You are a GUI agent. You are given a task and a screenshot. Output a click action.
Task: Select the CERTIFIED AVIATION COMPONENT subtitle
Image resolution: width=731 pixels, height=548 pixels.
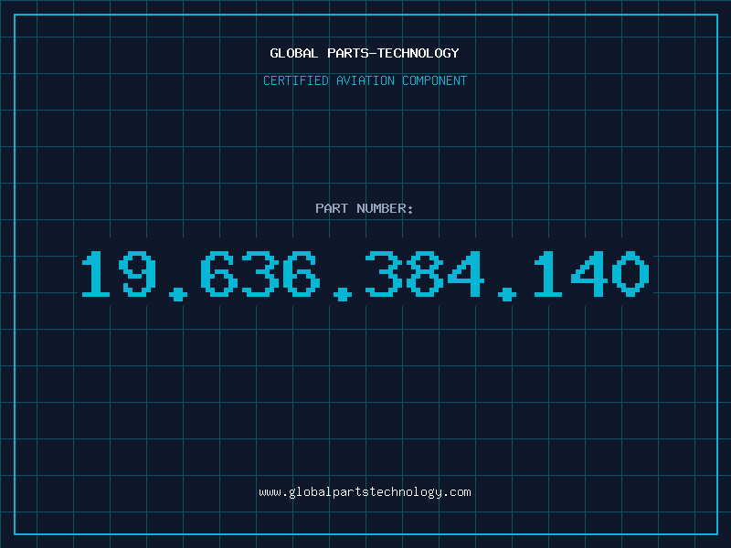coord(365,80)
